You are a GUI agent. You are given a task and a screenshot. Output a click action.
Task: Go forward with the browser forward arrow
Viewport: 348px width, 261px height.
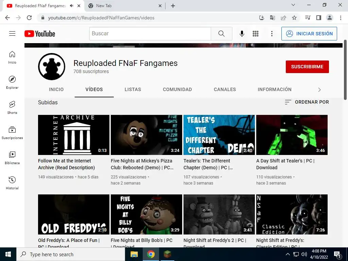click(x=18, y=18)
